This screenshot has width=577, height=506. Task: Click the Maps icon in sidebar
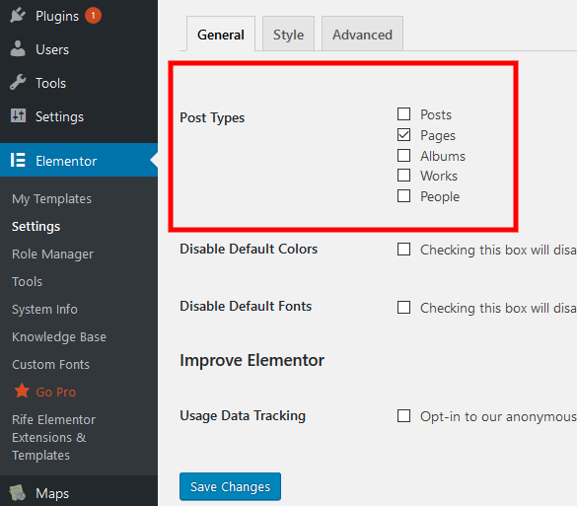tap(18, 492)
